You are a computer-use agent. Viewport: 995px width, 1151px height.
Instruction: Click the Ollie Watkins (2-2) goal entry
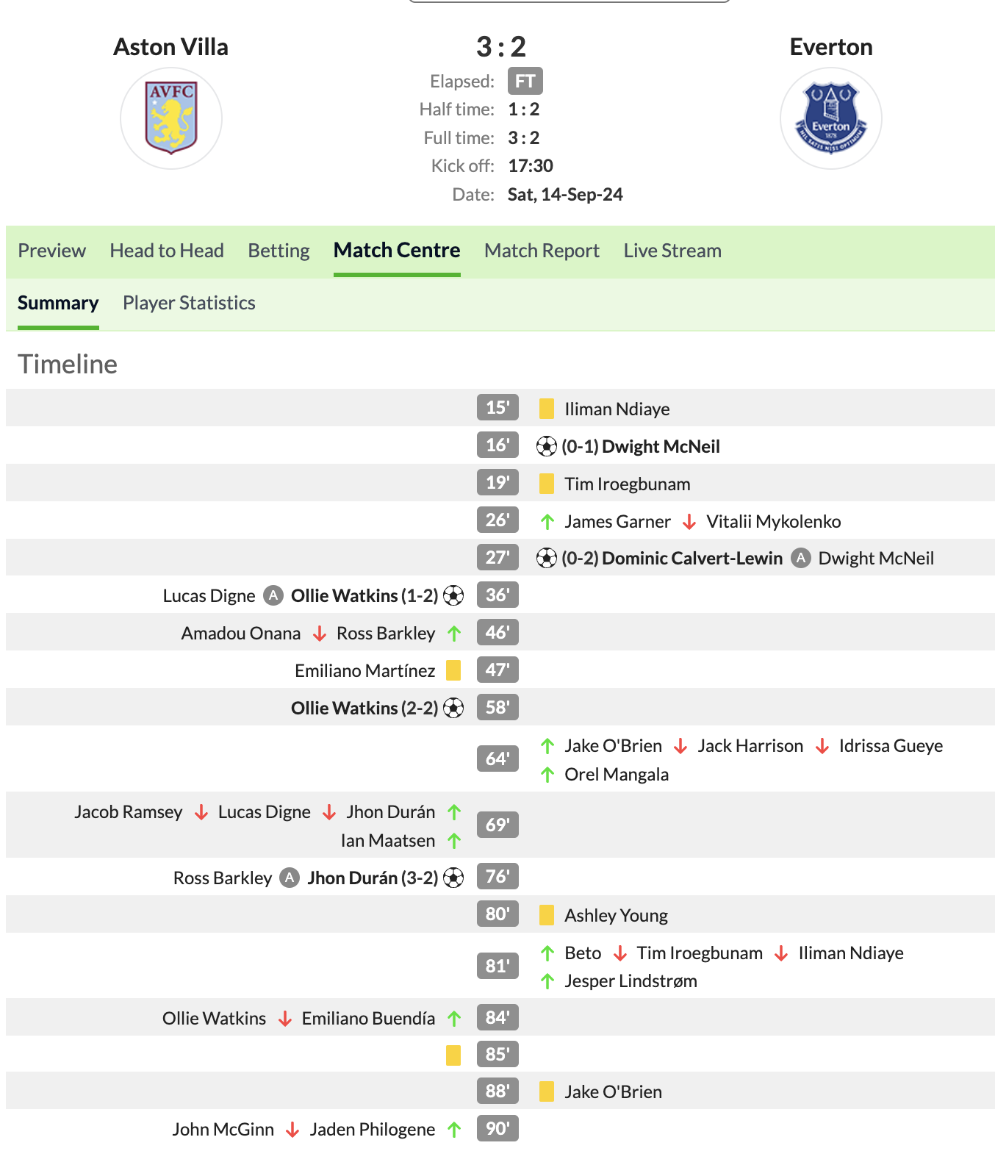(364, 708)
